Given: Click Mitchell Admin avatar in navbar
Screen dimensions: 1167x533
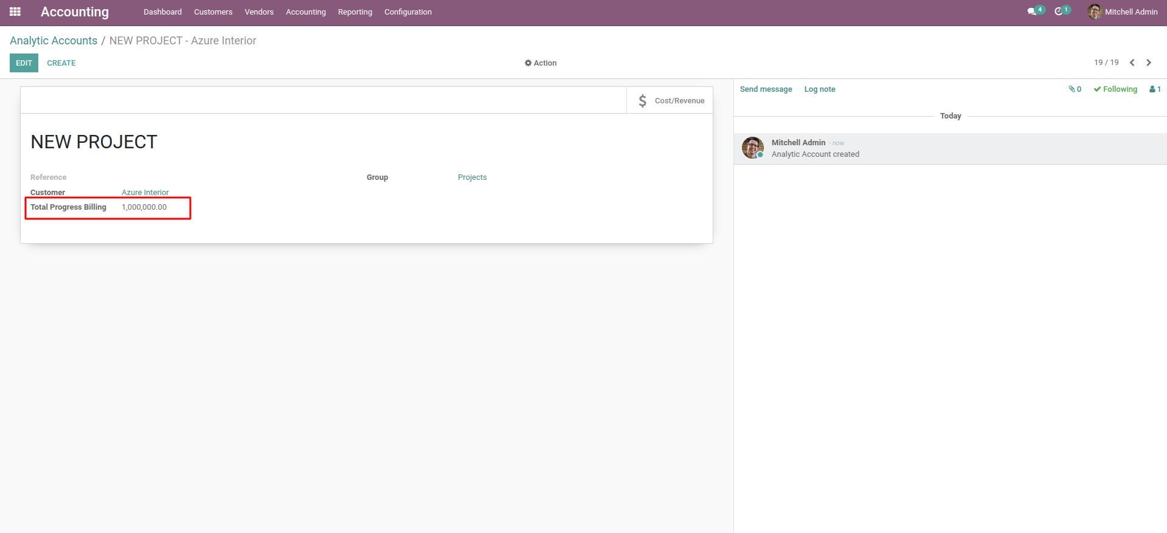Looking at the screenshot, I should 1095,12.
